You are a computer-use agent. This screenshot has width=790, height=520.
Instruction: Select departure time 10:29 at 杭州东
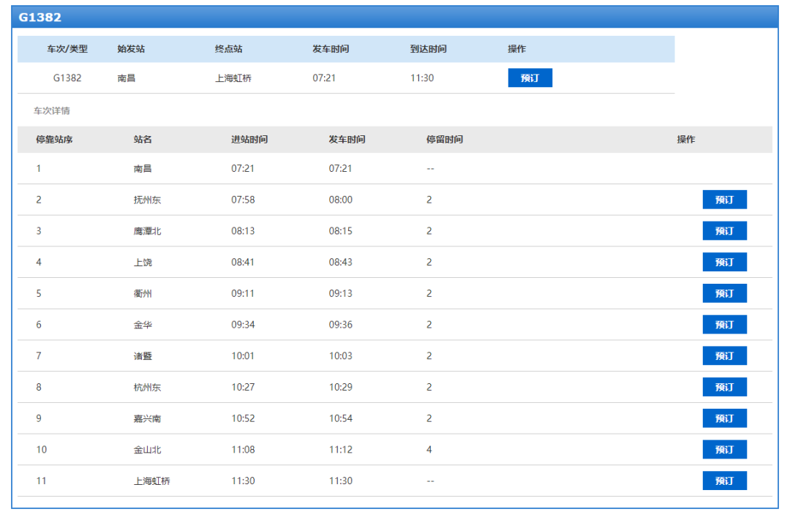pyautogui.click(x=341, y=388)
